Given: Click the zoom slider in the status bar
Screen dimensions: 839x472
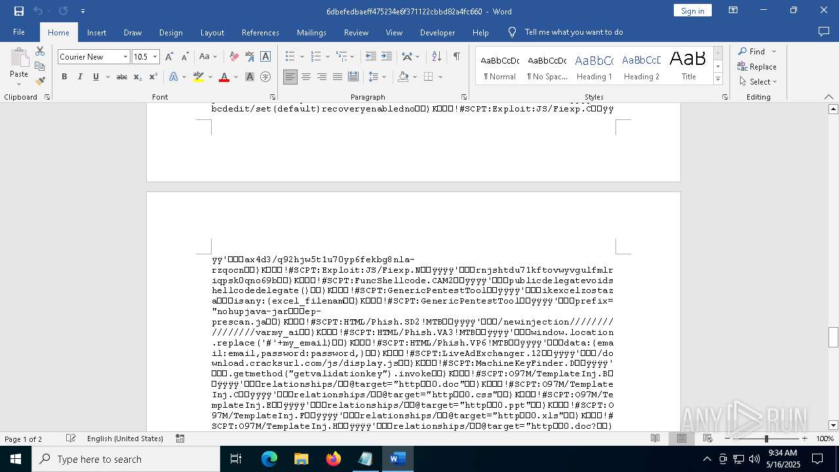Looking at the screenshot, I should point(766,439).
